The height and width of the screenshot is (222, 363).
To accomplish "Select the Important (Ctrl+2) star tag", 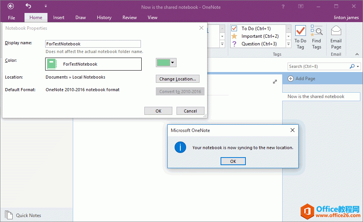I will click(234, 36).
